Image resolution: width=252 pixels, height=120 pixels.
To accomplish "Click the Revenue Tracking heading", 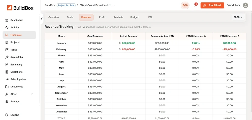I will [59, 27].
